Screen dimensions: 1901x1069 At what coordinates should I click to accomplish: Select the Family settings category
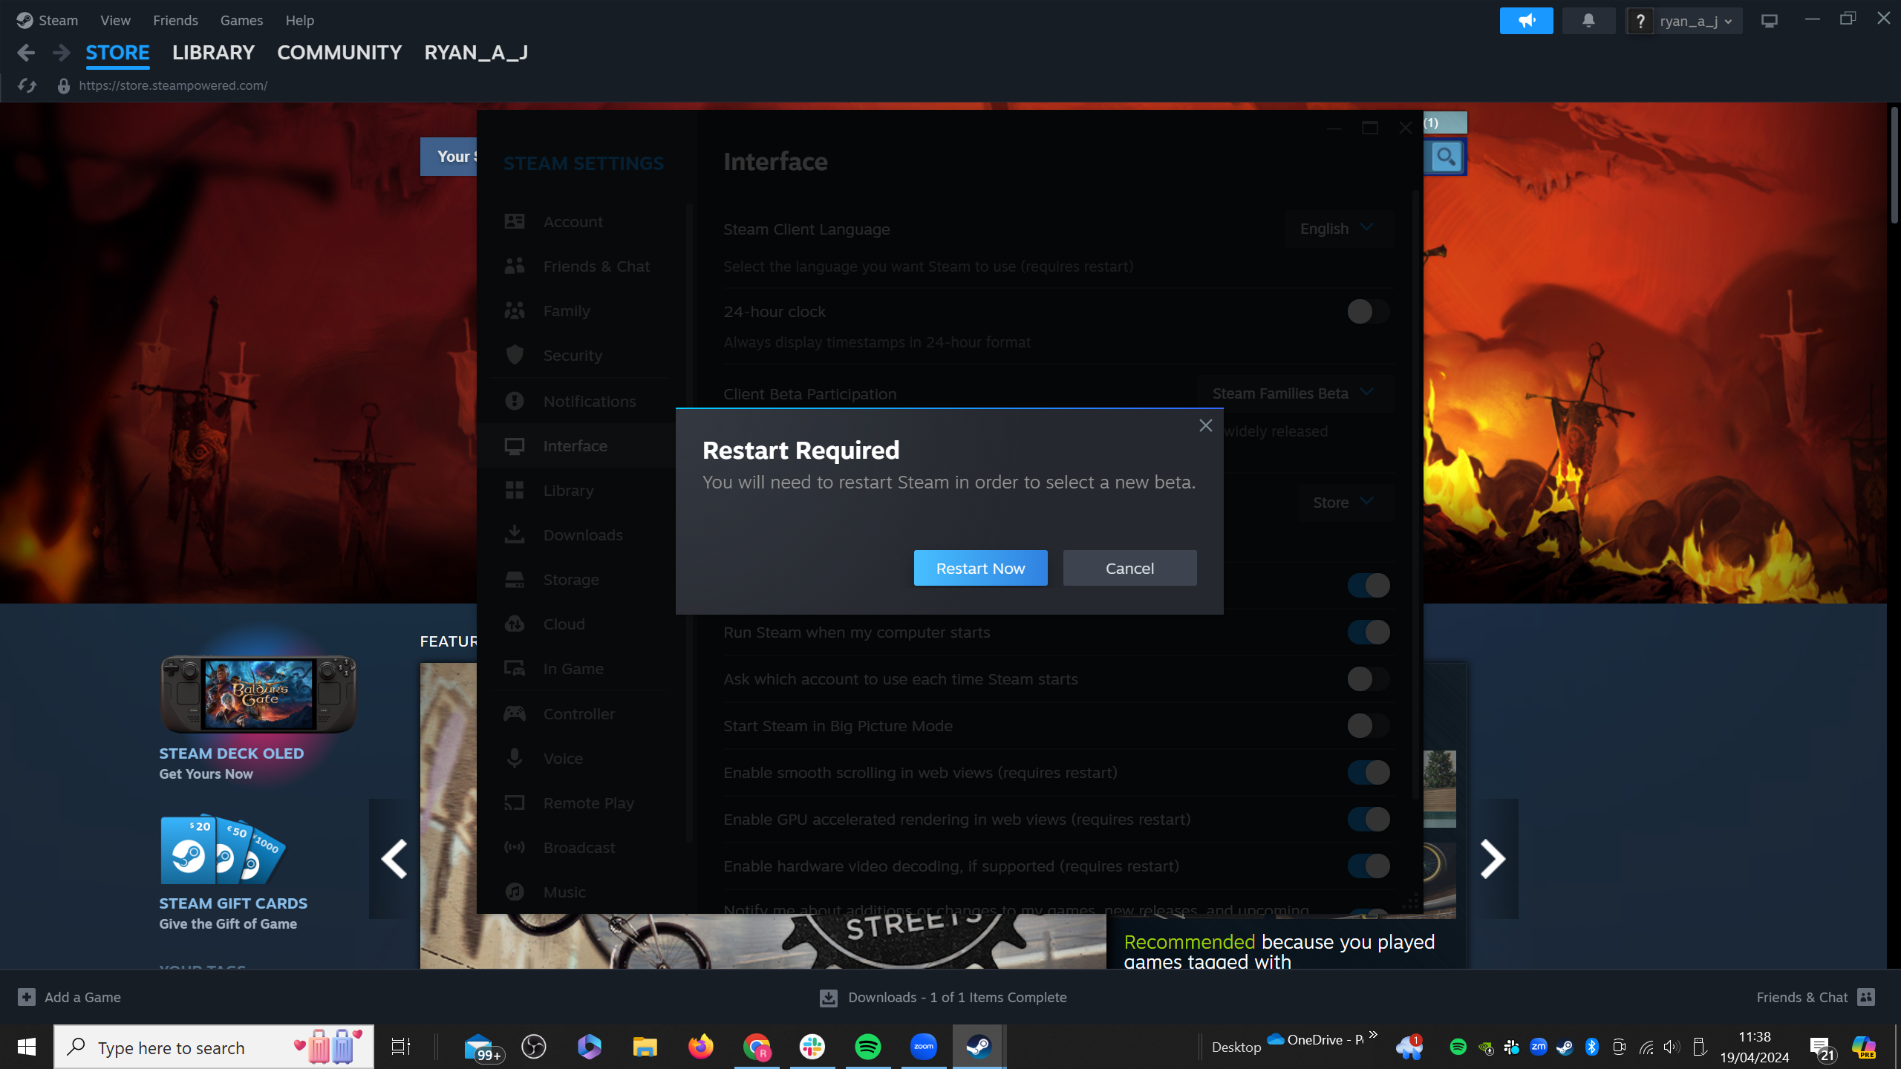coord(579,311)
